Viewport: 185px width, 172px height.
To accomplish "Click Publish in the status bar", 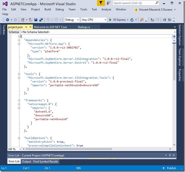I will point(171,168).
